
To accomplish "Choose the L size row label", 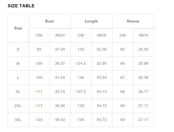I will tap(18, 77).
